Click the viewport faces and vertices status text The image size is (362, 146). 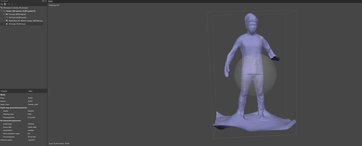pyautogui.click(x=59, y=144)
